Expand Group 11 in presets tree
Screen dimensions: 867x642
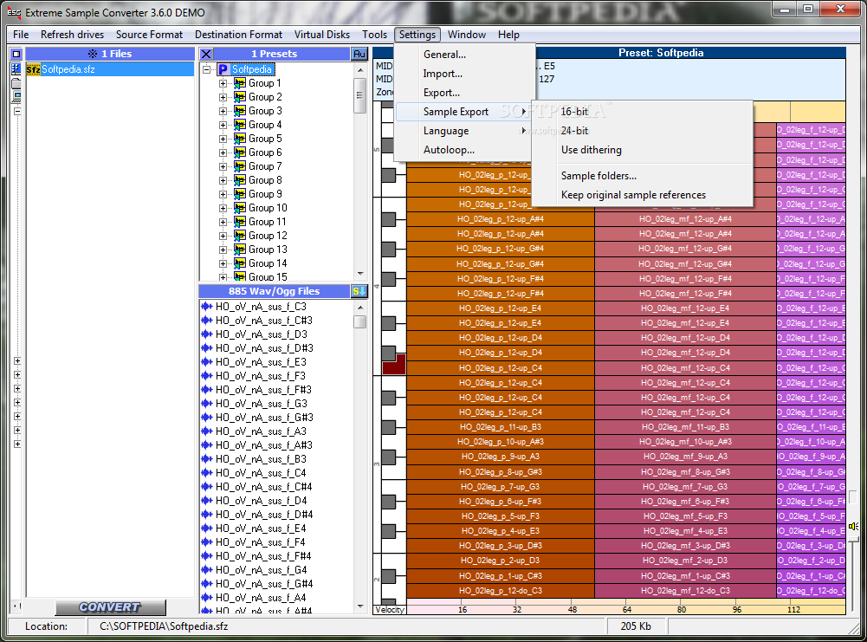223,222
